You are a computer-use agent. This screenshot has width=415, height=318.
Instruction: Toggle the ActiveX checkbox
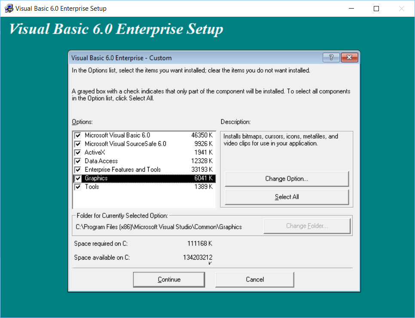pos(78,153)
